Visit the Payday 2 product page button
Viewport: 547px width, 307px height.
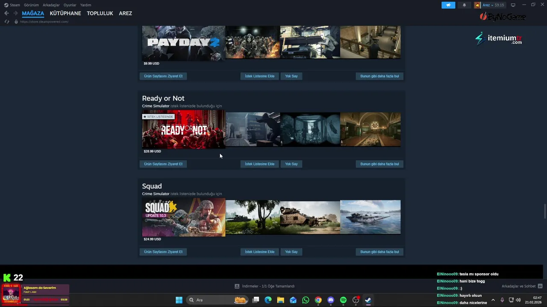coord(163,76)
